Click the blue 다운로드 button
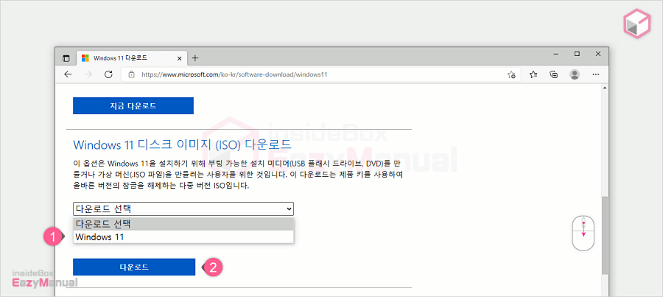 click(x=134, y=267)
